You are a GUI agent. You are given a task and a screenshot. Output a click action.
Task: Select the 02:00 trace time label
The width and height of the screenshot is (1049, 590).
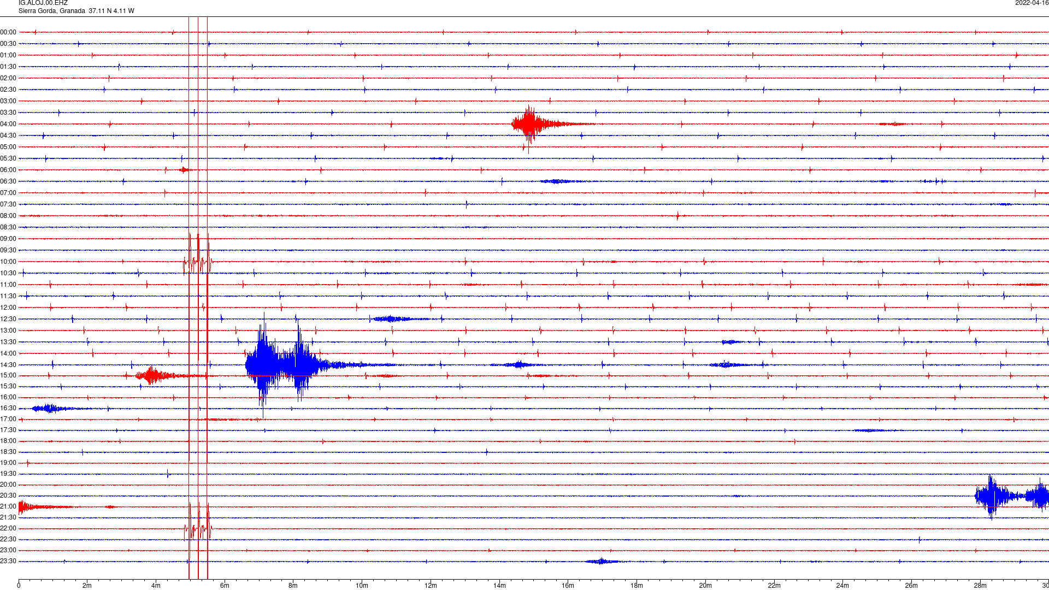[x=8, y=78]
